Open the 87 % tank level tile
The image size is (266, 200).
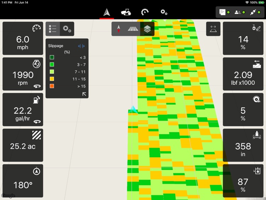click(243, 181)
